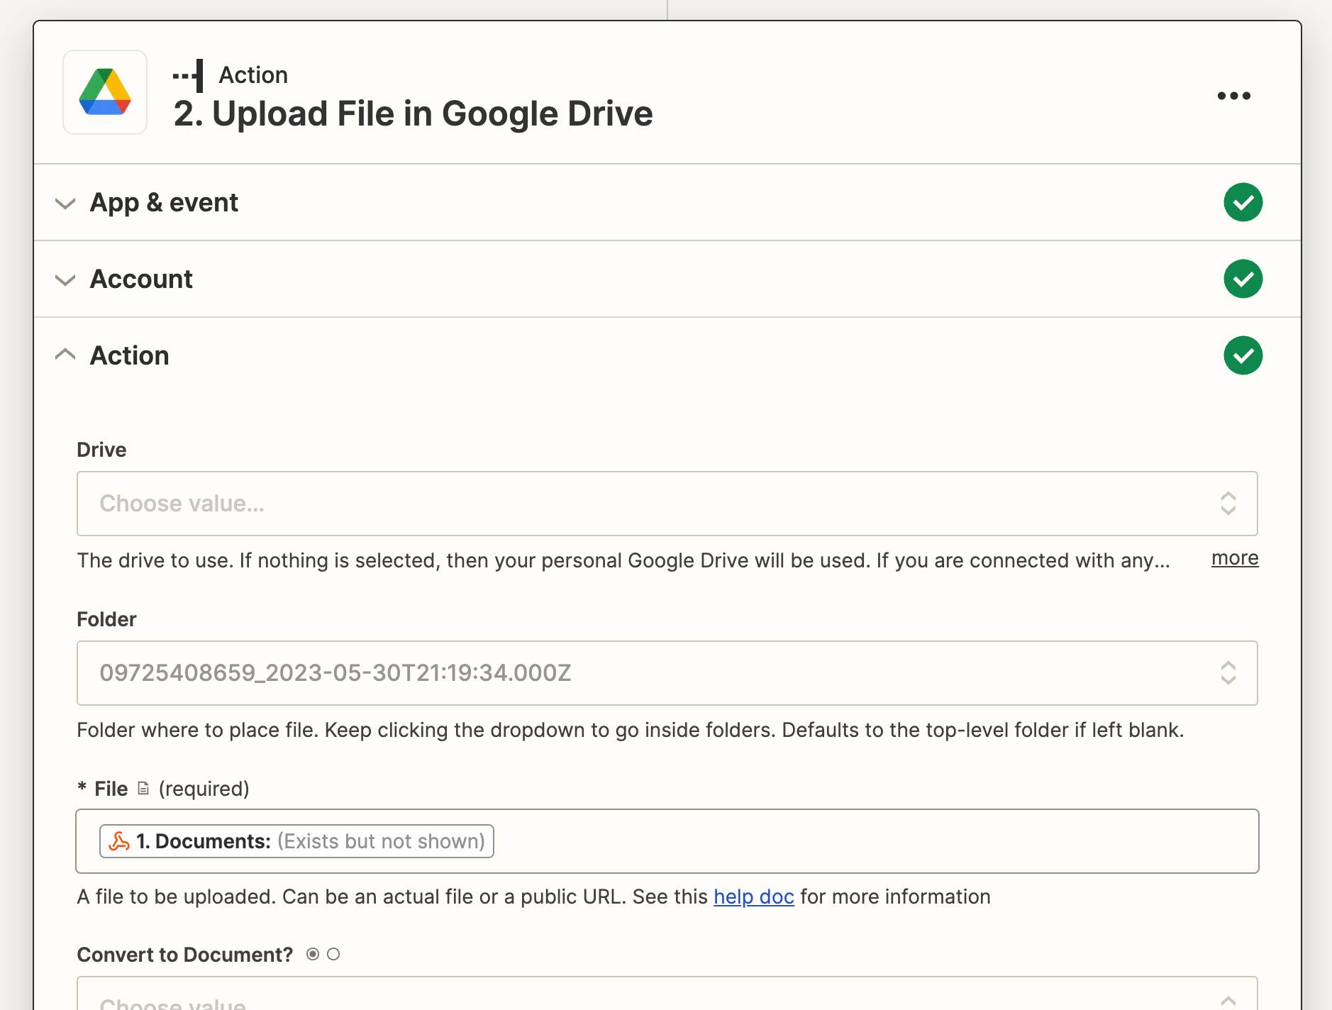Click the Action section green checkmark
1332x1010 pixels.
coord(1243,355)
